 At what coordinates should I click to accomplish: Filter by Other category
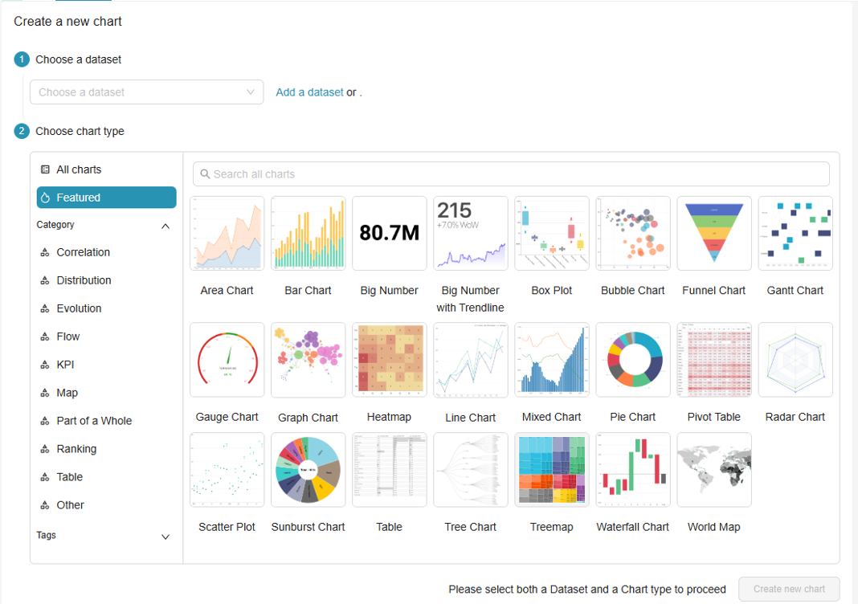(x=106, y=505)
